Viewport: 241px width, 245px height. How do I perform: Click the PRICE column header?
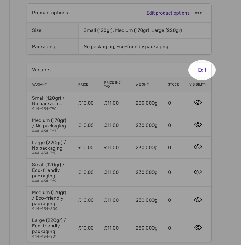click(83, 84)
